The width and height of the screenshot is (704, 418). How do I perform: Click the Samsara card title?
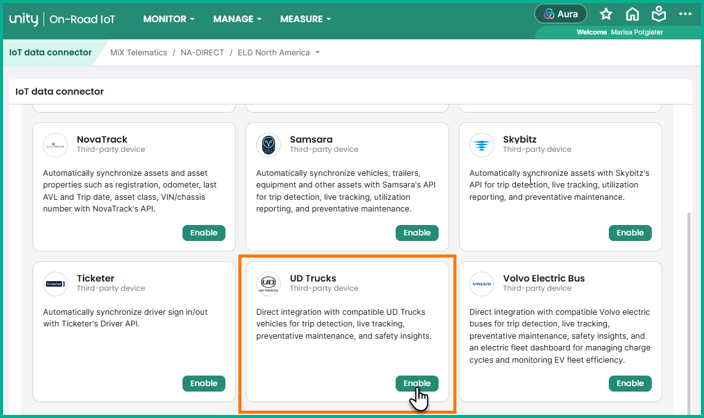[x=311, y=140]
